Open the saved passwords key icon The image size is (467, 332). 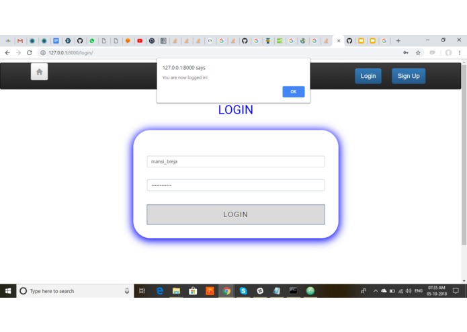(x=406, y=52)
